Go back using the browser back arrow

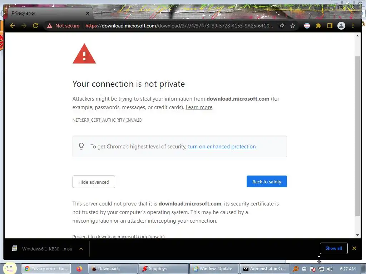pyautogui.click(x=13, y=26)
